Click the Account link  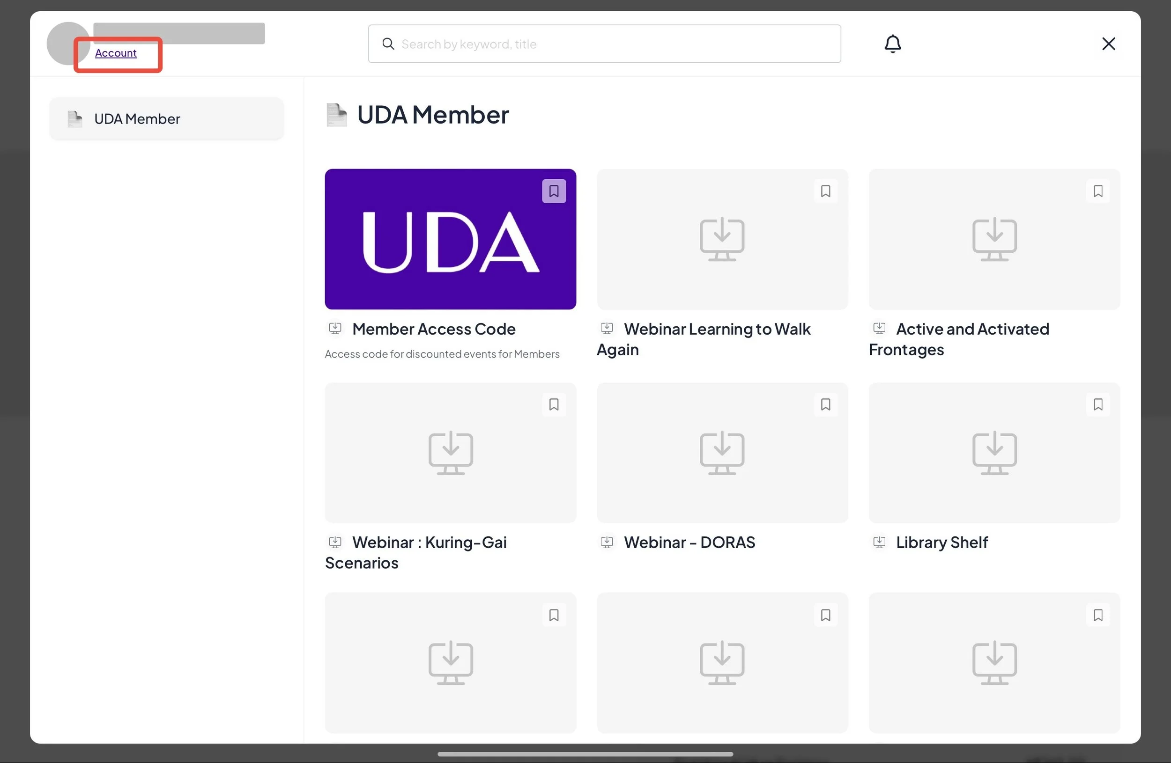[116, 52]
